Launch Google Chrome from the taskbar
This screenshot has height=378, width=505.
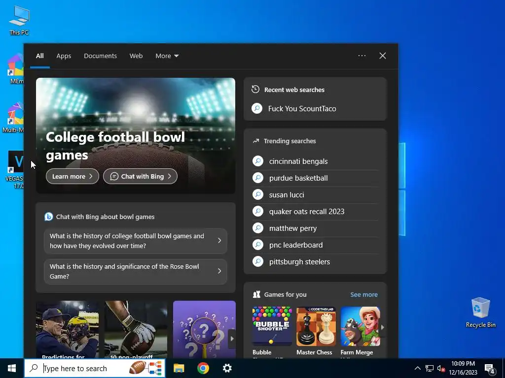[x=203, y=368]
